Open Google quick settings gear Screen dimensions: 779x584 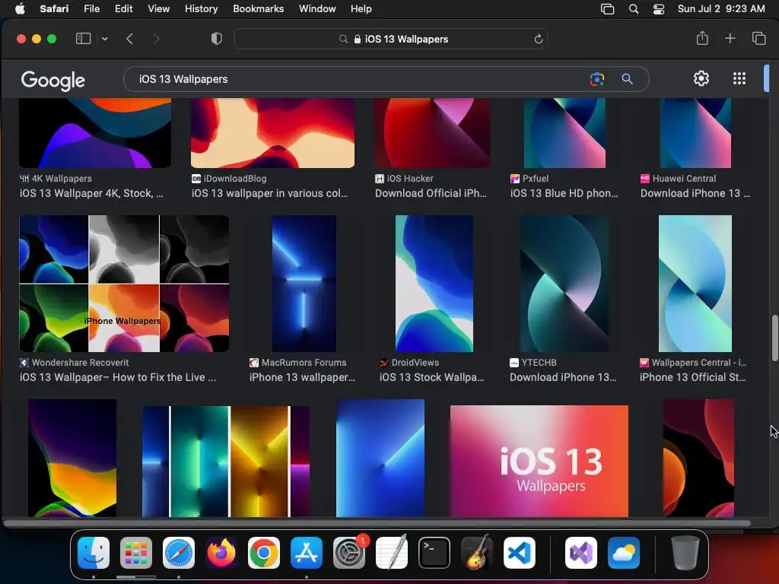pyautogui.click(x=701, y=78)
